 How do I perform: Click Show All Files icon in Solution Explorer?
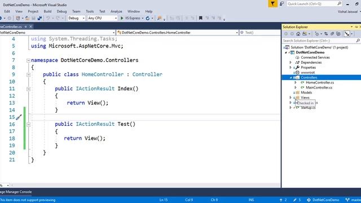tap(338, 34)
